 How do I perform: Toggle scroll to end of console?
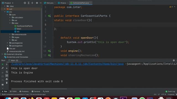click(7, 75)
